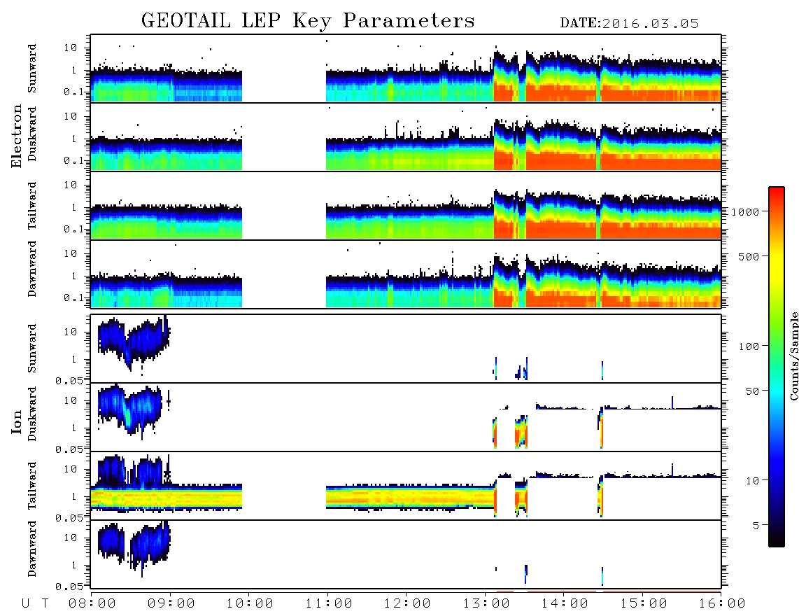Click the "09:00" time tick label

pos(171,604)
